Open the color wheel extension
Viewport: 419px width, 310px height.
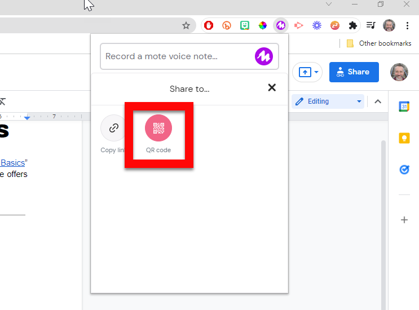(263, 25)
